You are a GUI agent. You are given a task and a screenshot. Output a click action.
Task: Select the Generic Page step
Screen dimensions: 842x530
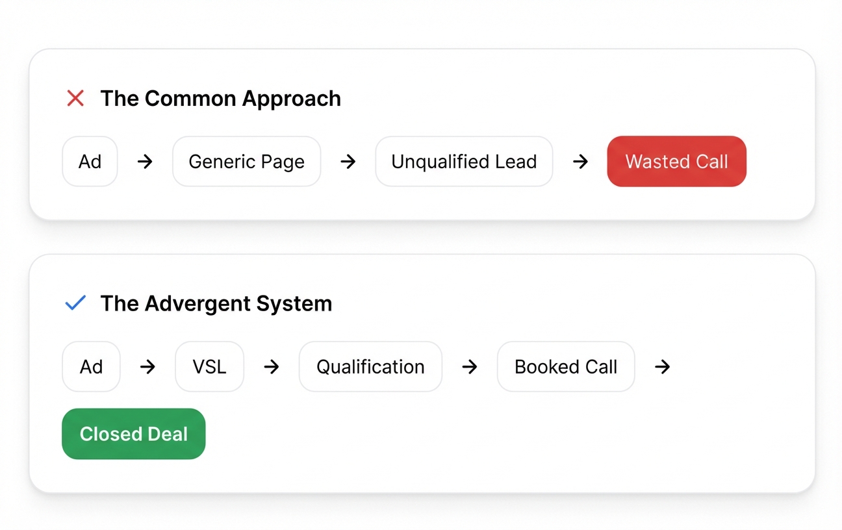[246, 162]
